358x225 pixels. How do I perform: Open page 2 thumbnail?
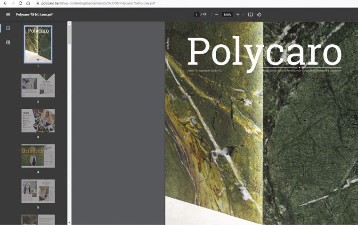(38, 86)
